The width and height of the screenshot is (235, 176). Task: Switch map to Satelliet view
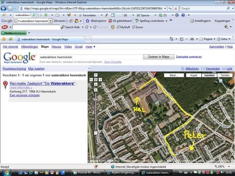(209, 75)
